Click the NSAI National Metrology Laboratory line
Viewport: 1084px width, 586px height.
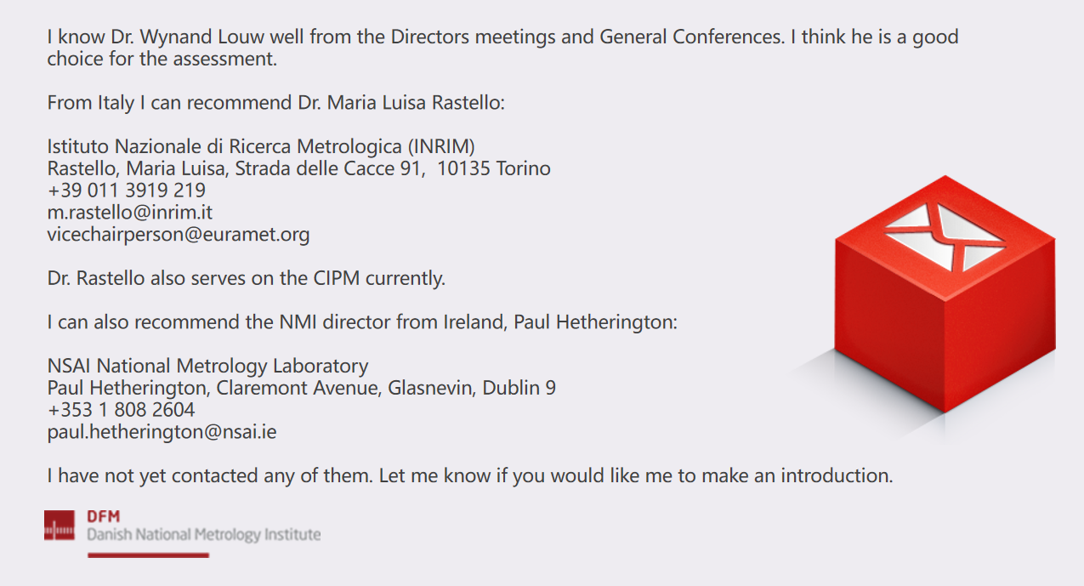(x=208, y=366)
